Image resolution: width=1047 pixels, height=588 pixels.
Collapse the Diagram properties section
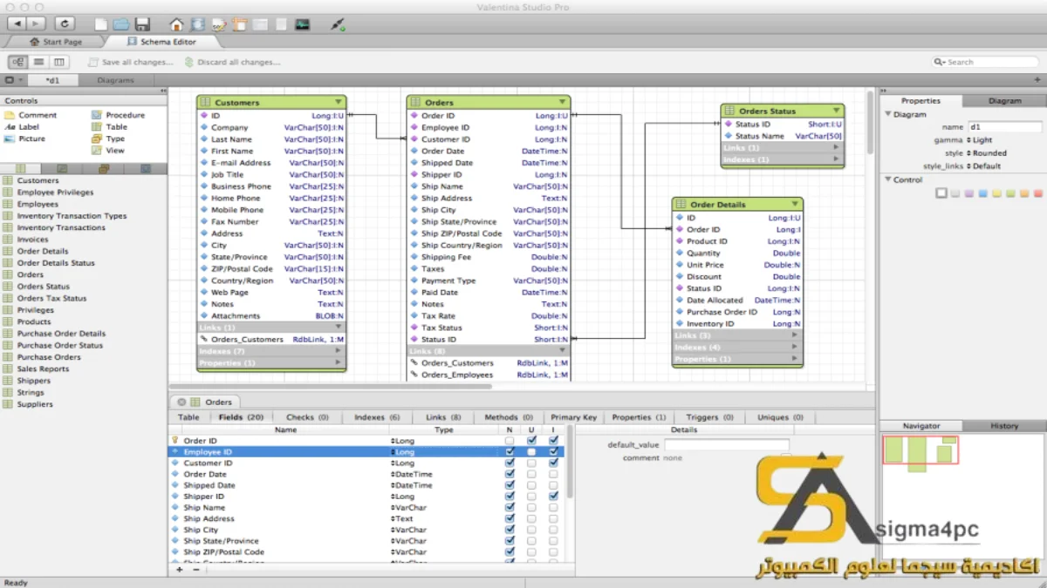888,114
